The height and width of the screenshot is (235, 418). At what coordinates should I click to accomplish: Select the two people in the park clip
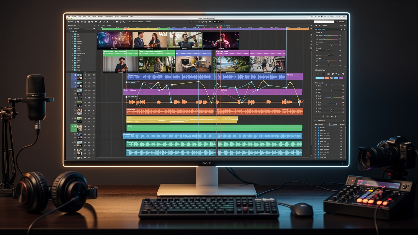click(x=157, y=64)
